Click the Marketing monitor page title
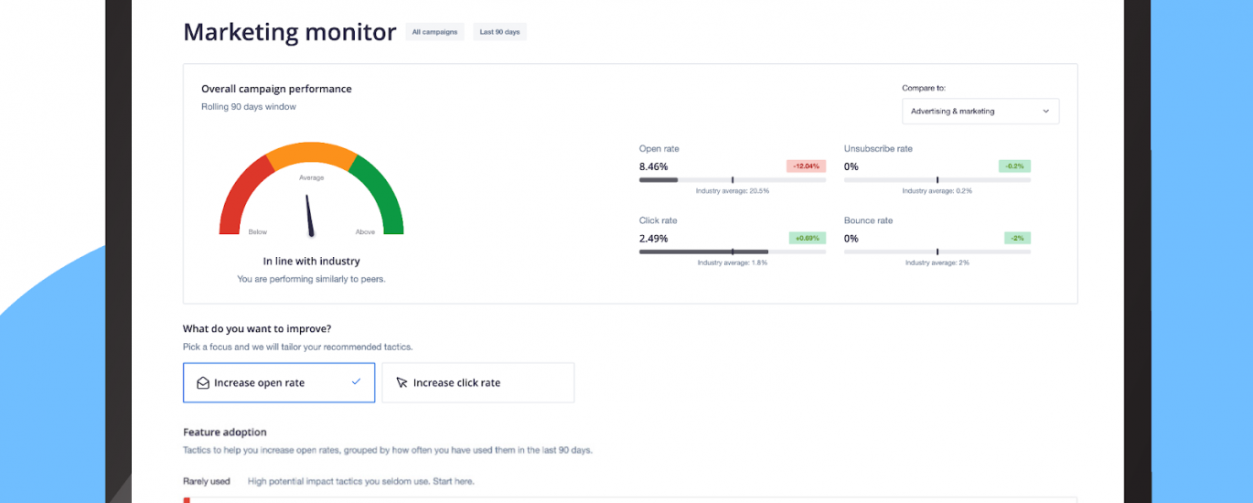 (x=289, y=32)
